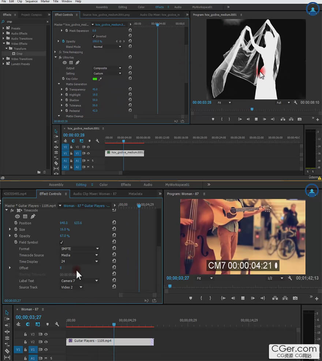Expand Video Transitions folder in Effects panel
The width and height of the screenshot is (322, 361).
(3, 59)
